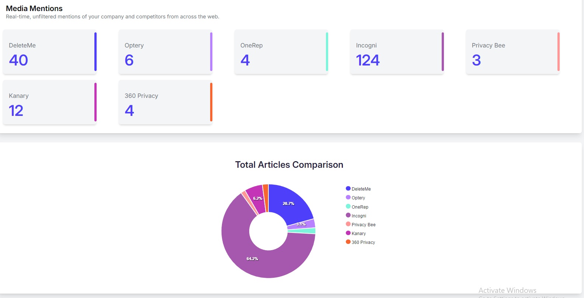Viewport: 584px width, 298px height.
Task: Click the Total Articles Comparison title
Action: pos(289,165)
